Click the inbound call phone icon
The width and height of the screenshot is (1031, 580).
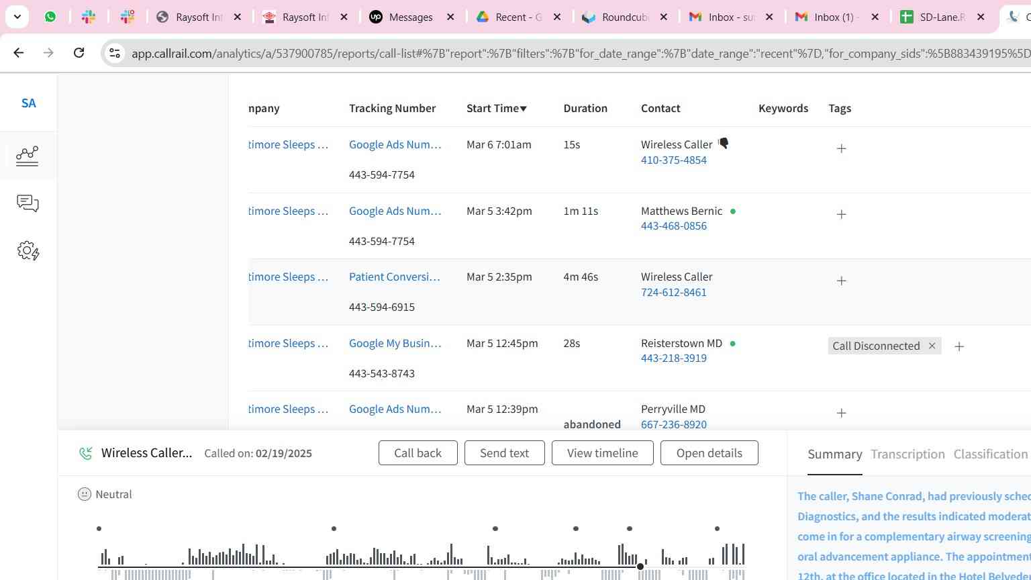(x=85, y=453)
